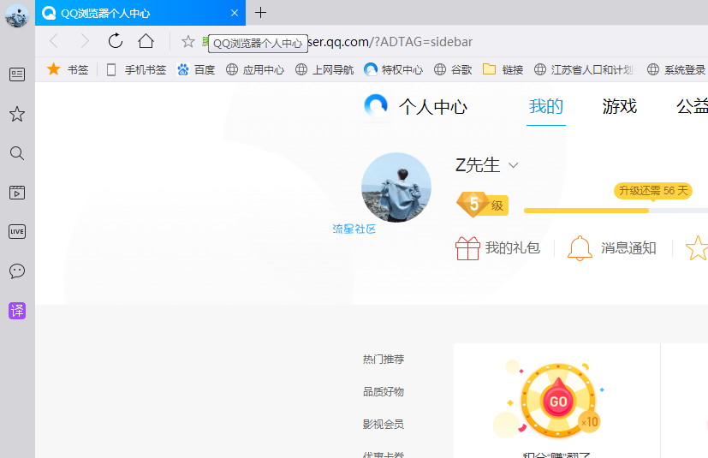Click the profile photo of Z先生
The image size is (708, 458).
pos(396,187)
